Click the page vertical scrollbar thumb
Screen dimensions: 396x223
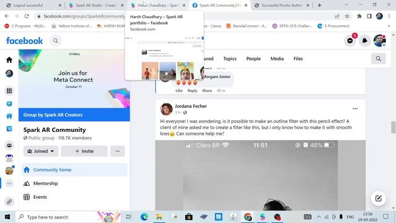pos(394,127)
